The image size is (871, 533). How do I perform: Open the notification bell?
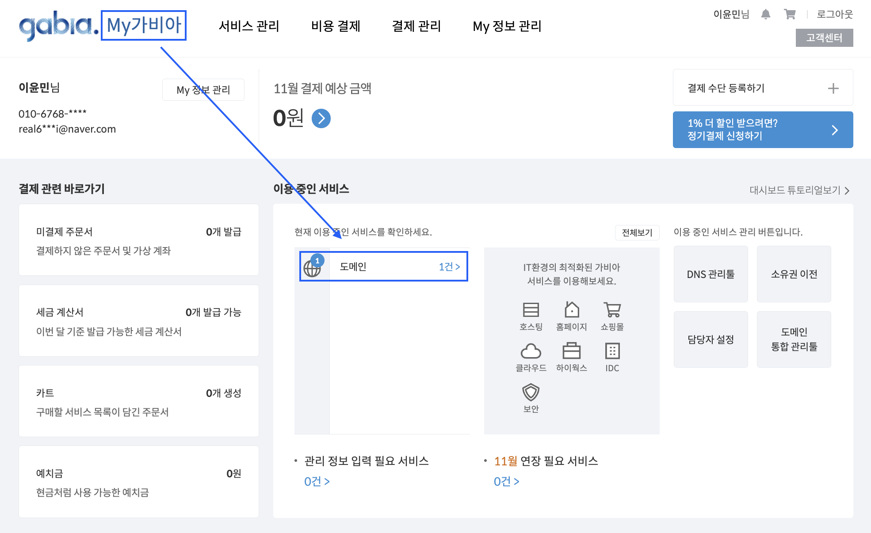click(x=766, y=15)
